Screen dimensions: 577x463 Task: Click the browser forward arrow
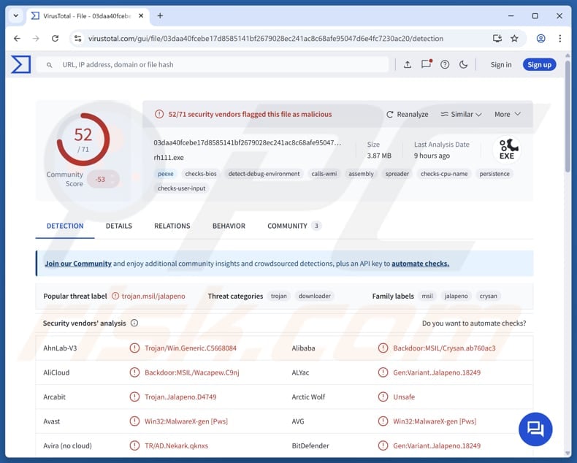coord(36,38)
